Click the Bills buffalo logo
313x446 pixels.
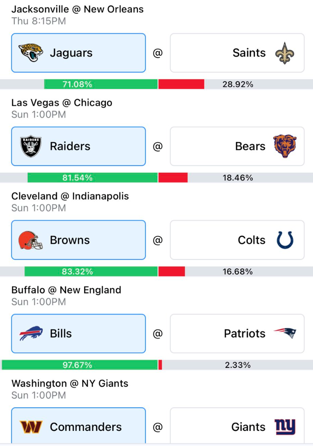31,334
